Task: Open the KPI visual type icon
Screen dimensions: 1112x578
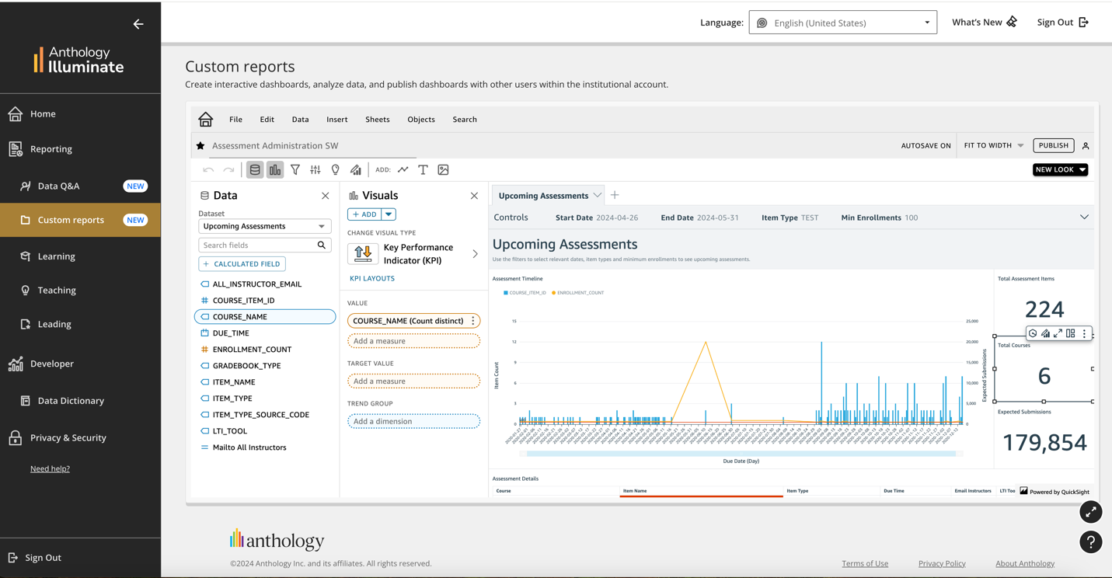Action: pyautogui.click(x=362, y=254)
